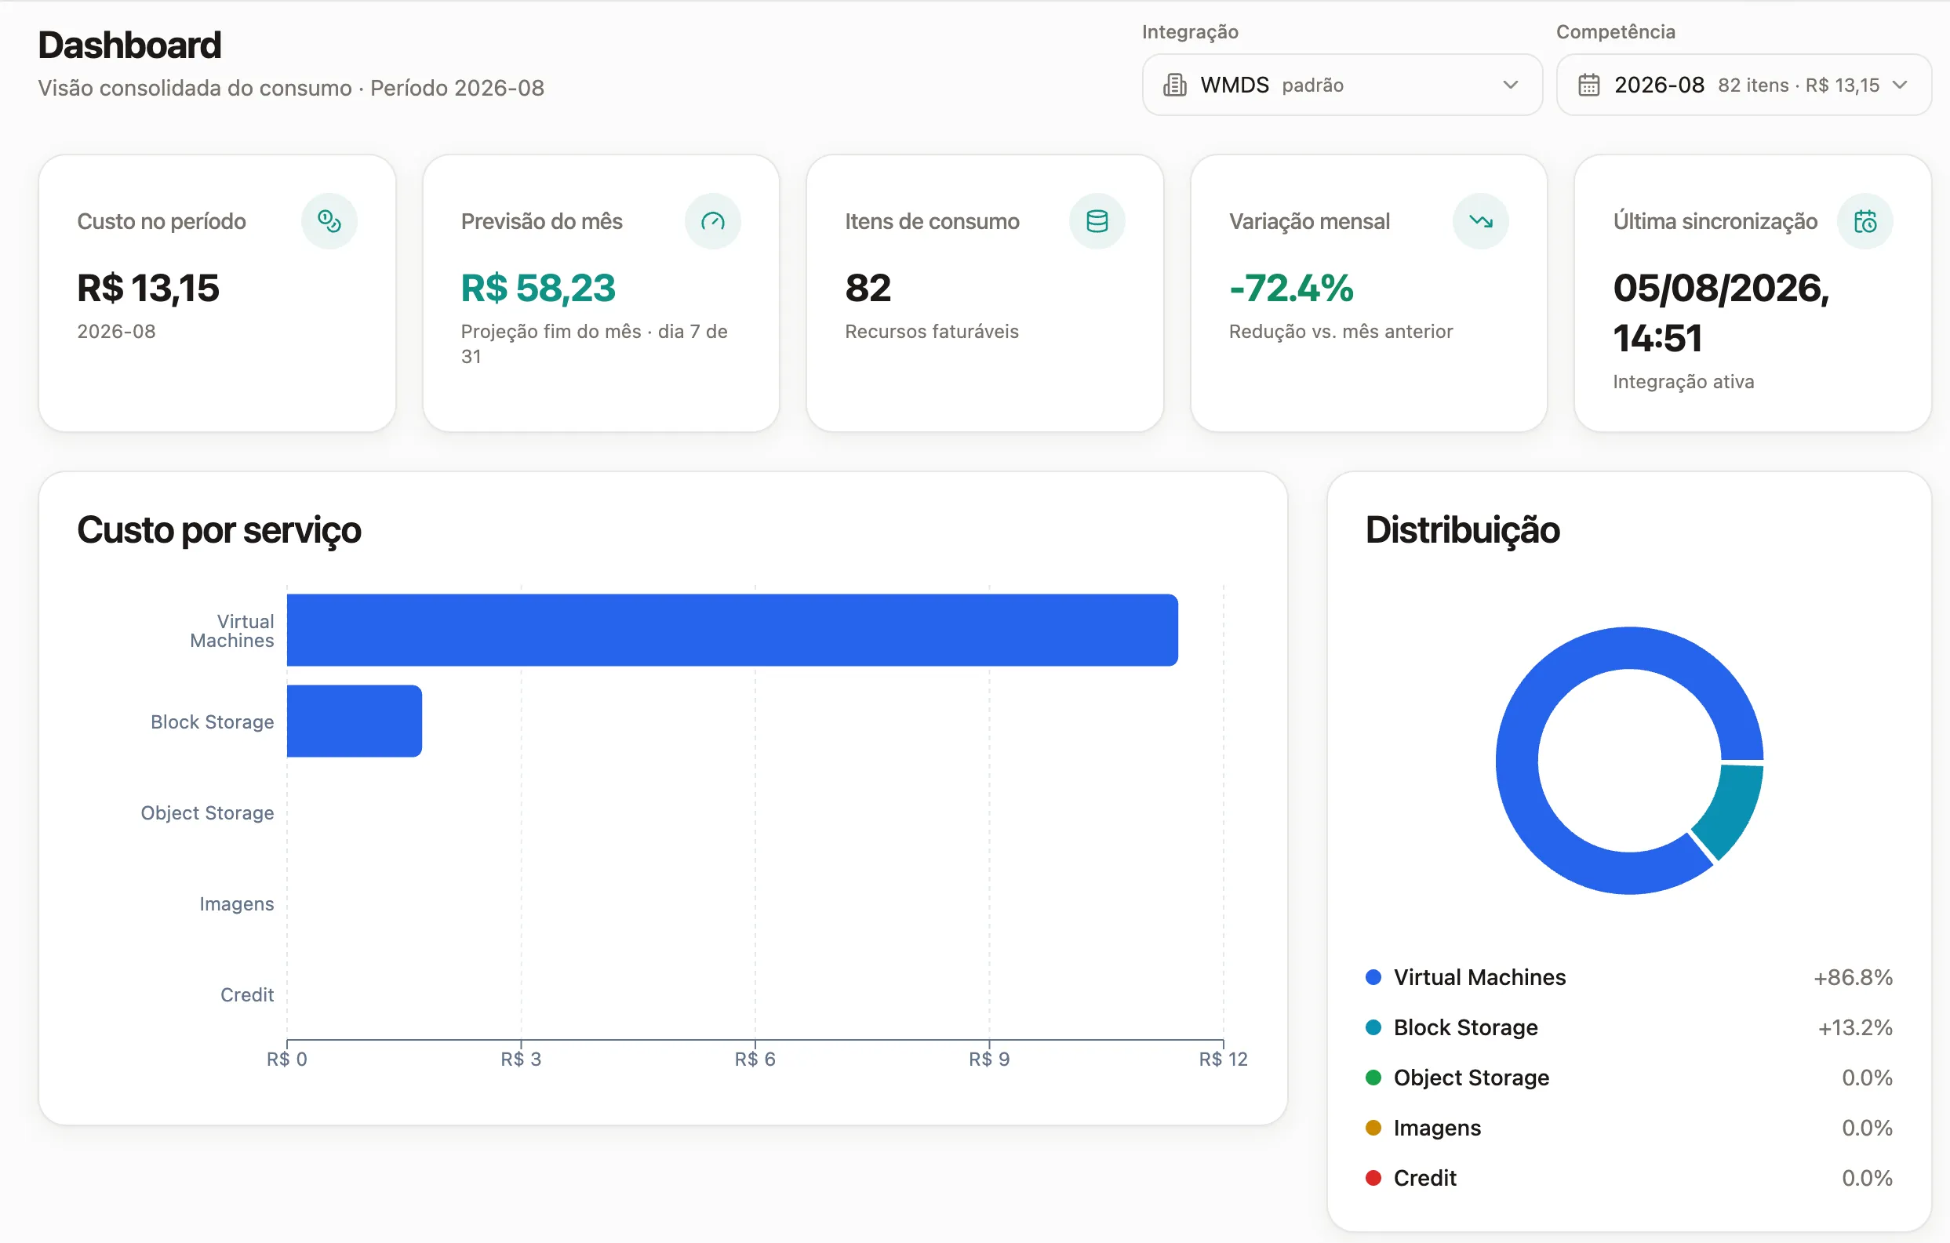1950x1243 pixels.
Task: Click the trending-down icon in Variação mensal card
Action: click(x=1480, y=221)
